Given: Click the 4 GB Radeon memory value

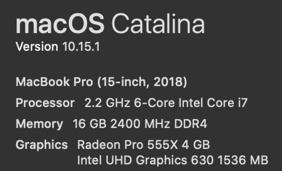Looking at the screenshot, I should (x=196, y=145).
